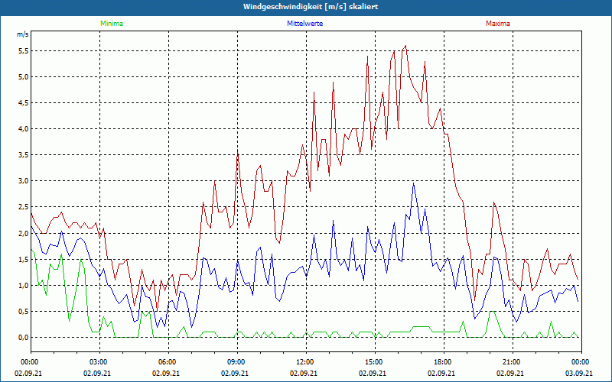Image resolution: width=612 pixels, height=382 pixels.
Task: Click the Mittelwerte legend label
Action: pos(304,24)
